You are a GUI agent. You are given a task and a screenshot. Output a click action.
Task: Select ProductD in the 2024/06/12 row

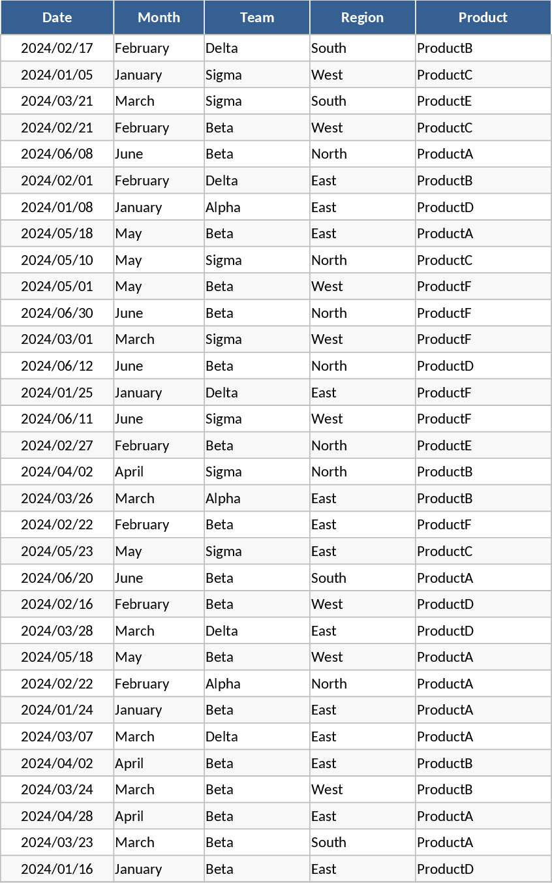click(445, 366)
